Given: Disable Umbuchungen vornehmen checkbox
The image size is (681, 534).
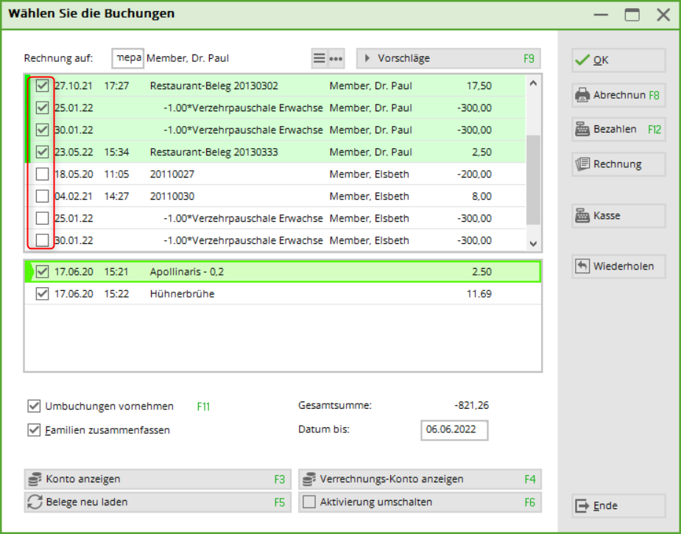Looking at the screenshot, I should (x=34, y=406).
